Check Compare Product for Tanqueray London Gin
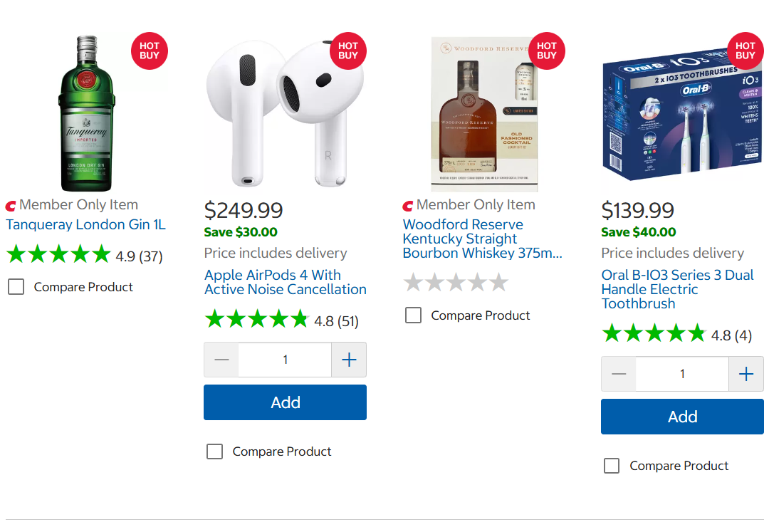This screenshot has width=769, height=522. tap(16, 287)
